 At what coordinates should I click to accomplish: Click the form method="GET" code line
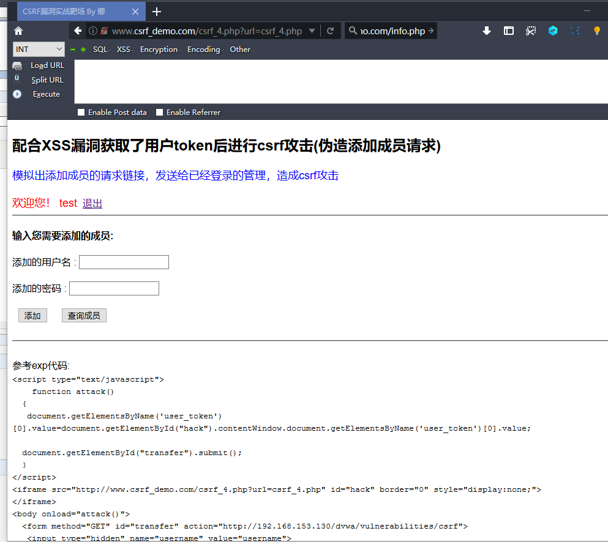pos(245,526)
